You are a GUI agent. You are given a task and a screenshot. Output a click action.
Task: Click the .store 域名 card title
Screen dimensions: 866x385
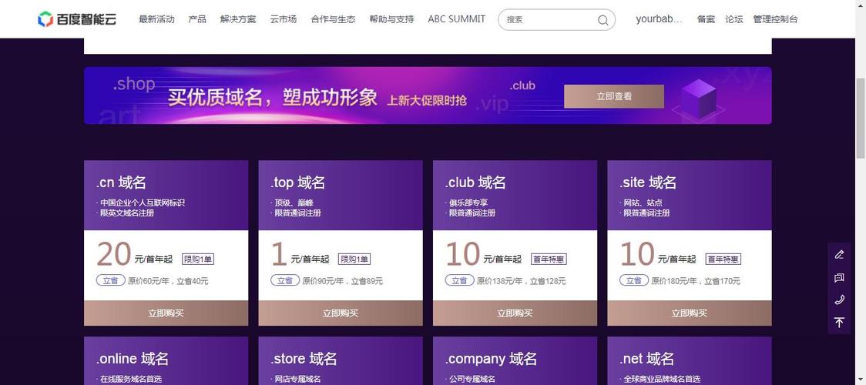coord(304,359)
